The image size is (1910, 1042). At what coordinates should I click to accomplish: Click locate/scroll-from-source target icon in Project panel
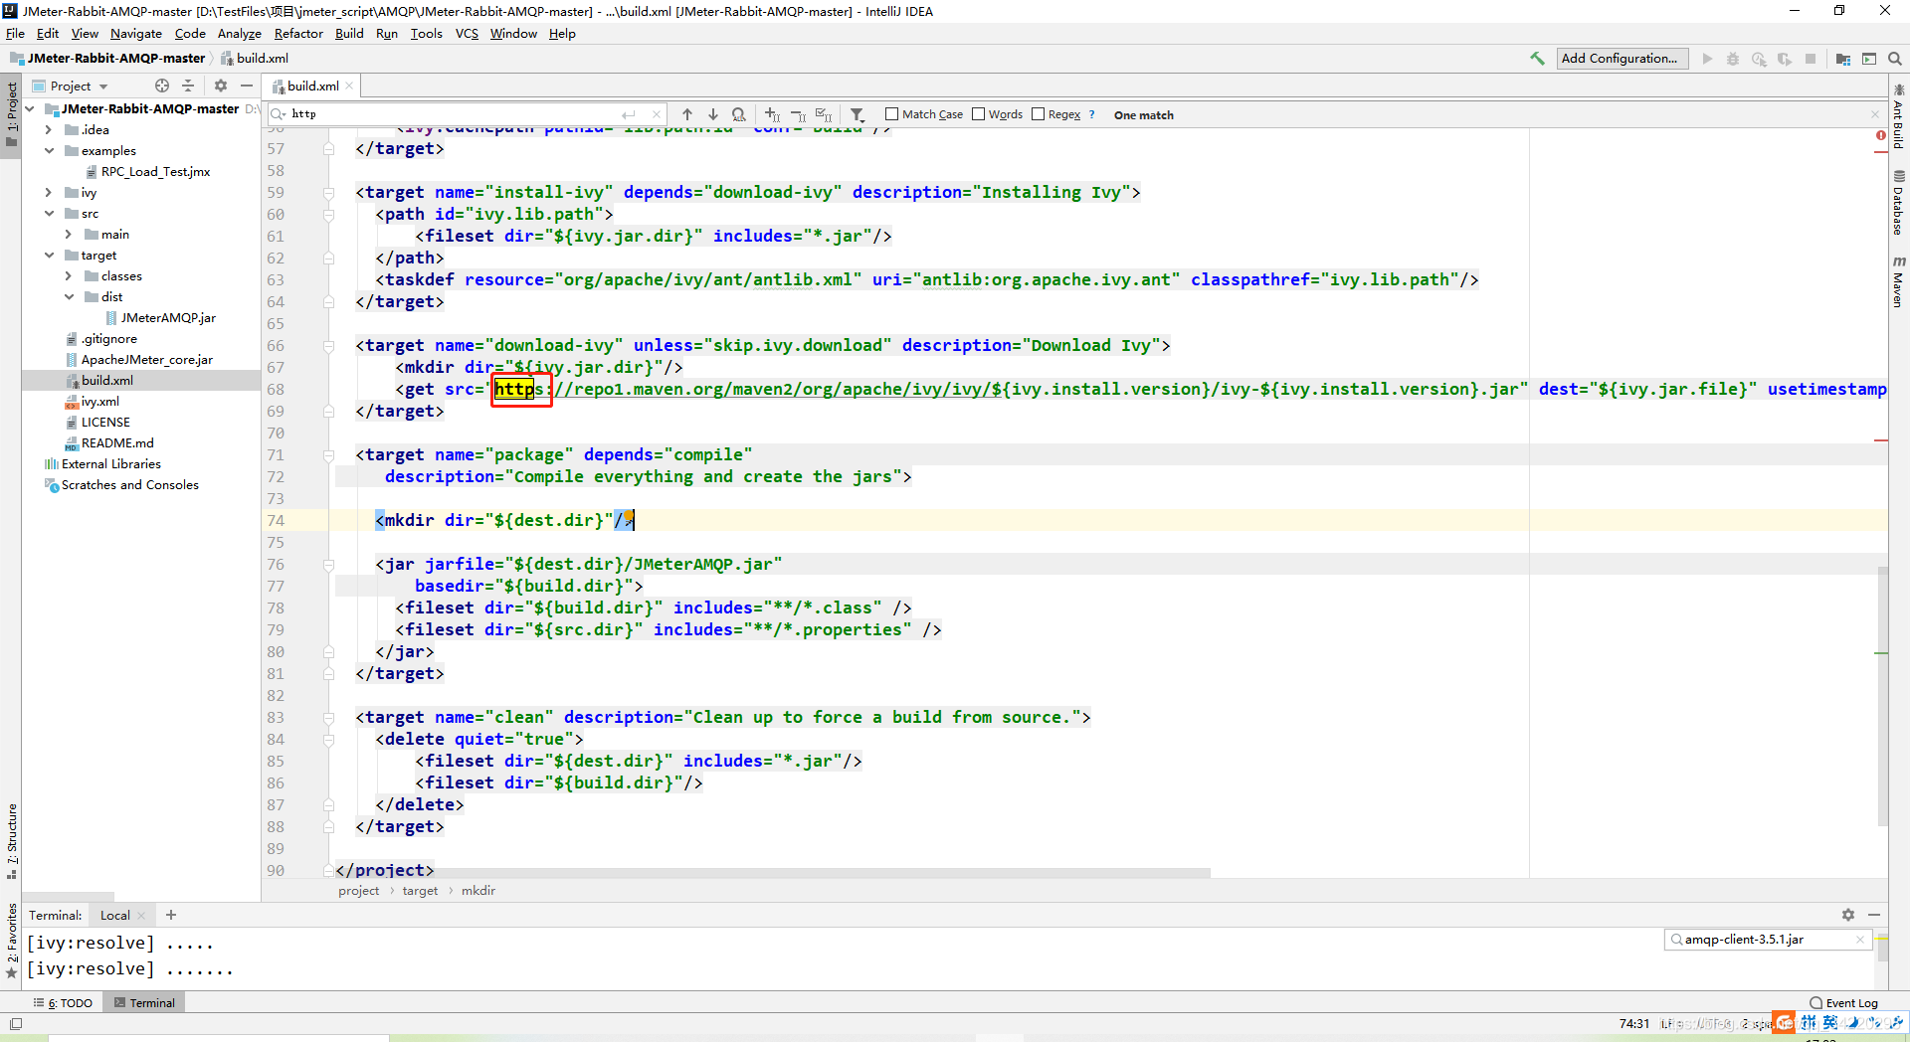pyautogui.click(x=162, y=86)
